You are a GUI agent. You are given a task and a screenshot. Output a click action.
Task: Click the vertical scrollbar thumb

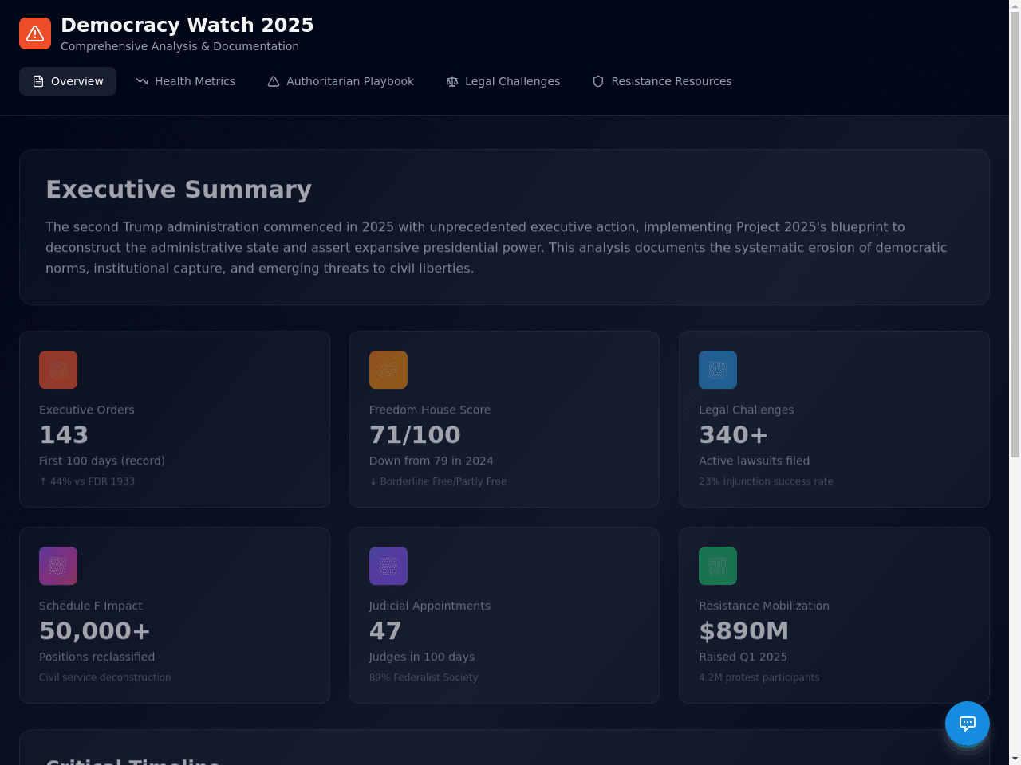pos(1015,235)
